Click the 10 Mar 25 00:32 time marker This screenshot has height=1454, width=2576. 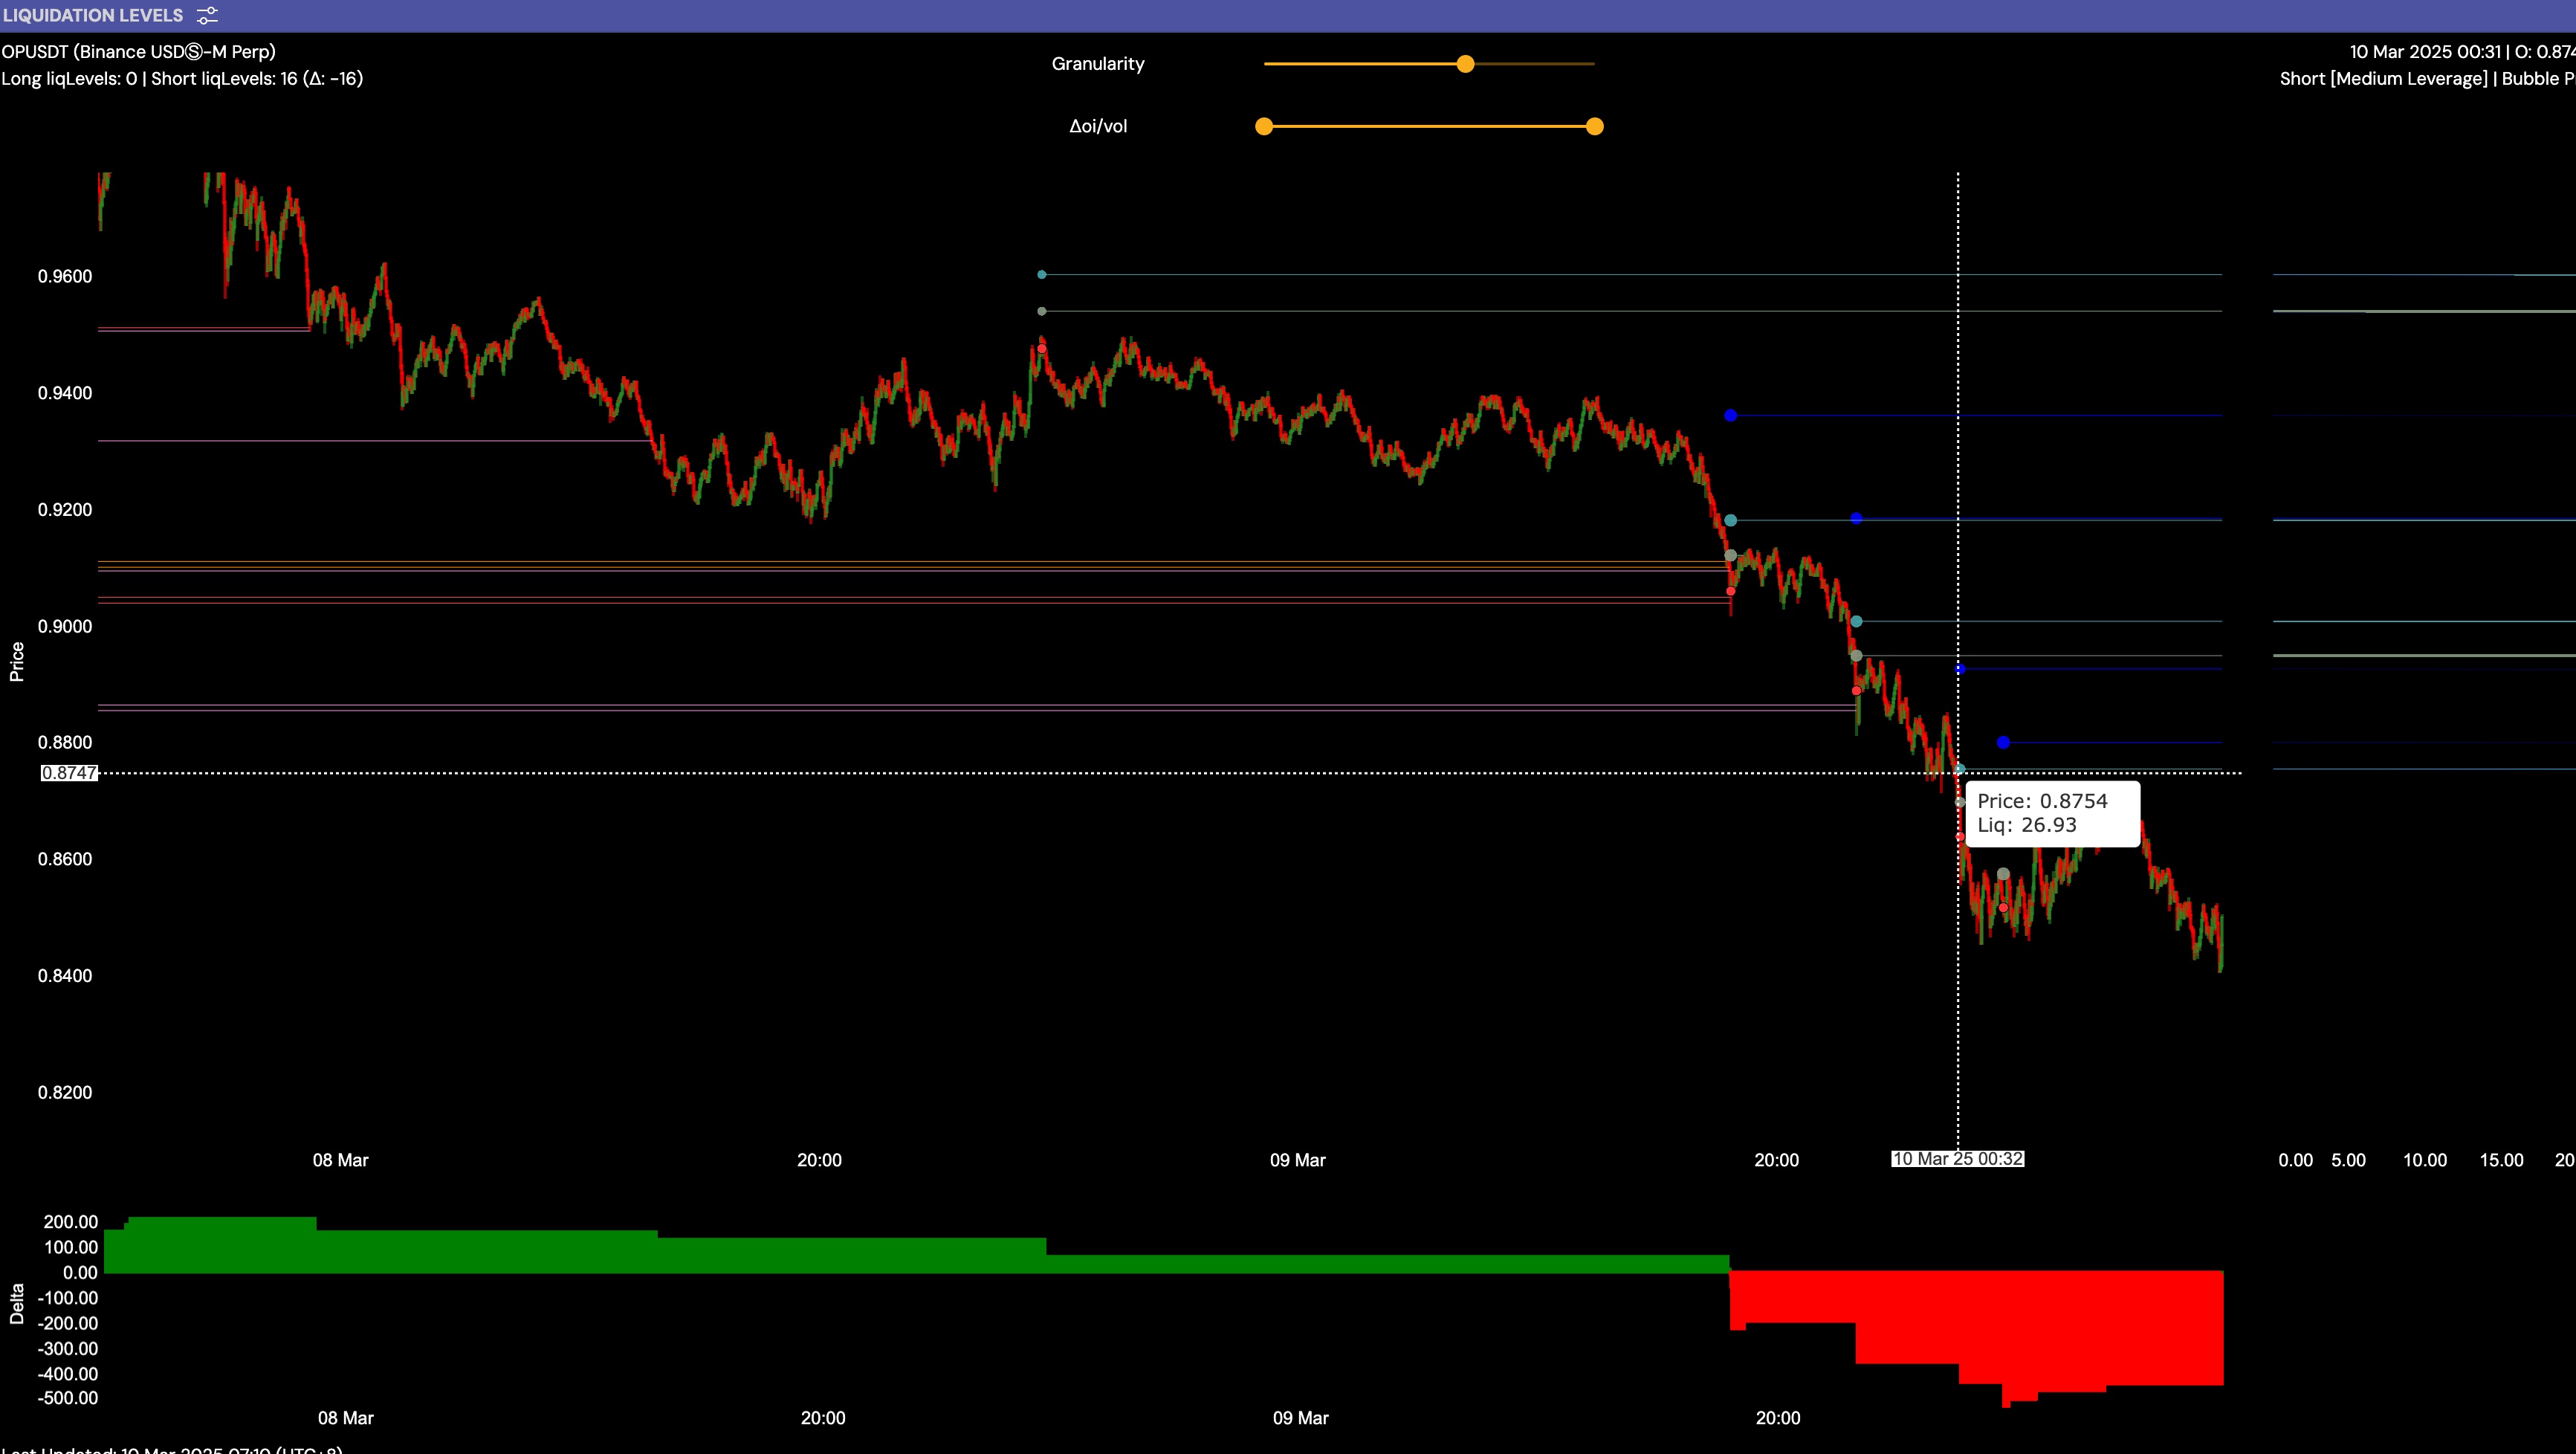pyautogui.click(x=1957, y=1159)
